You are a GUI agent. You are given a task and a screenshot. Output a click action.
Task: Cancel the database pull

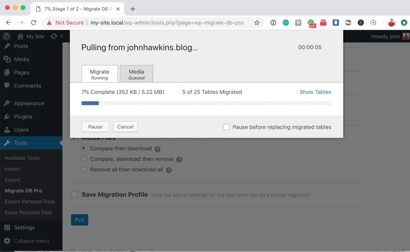125,127
